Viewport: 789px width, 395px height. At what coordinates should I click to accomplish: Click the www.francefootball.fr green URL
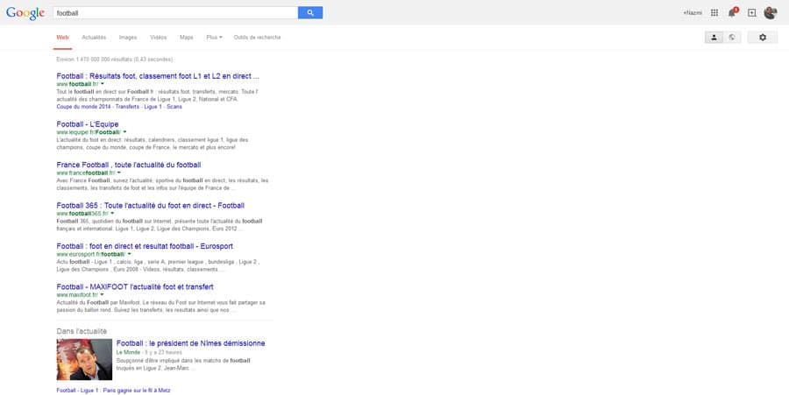[x=86, y=173]
